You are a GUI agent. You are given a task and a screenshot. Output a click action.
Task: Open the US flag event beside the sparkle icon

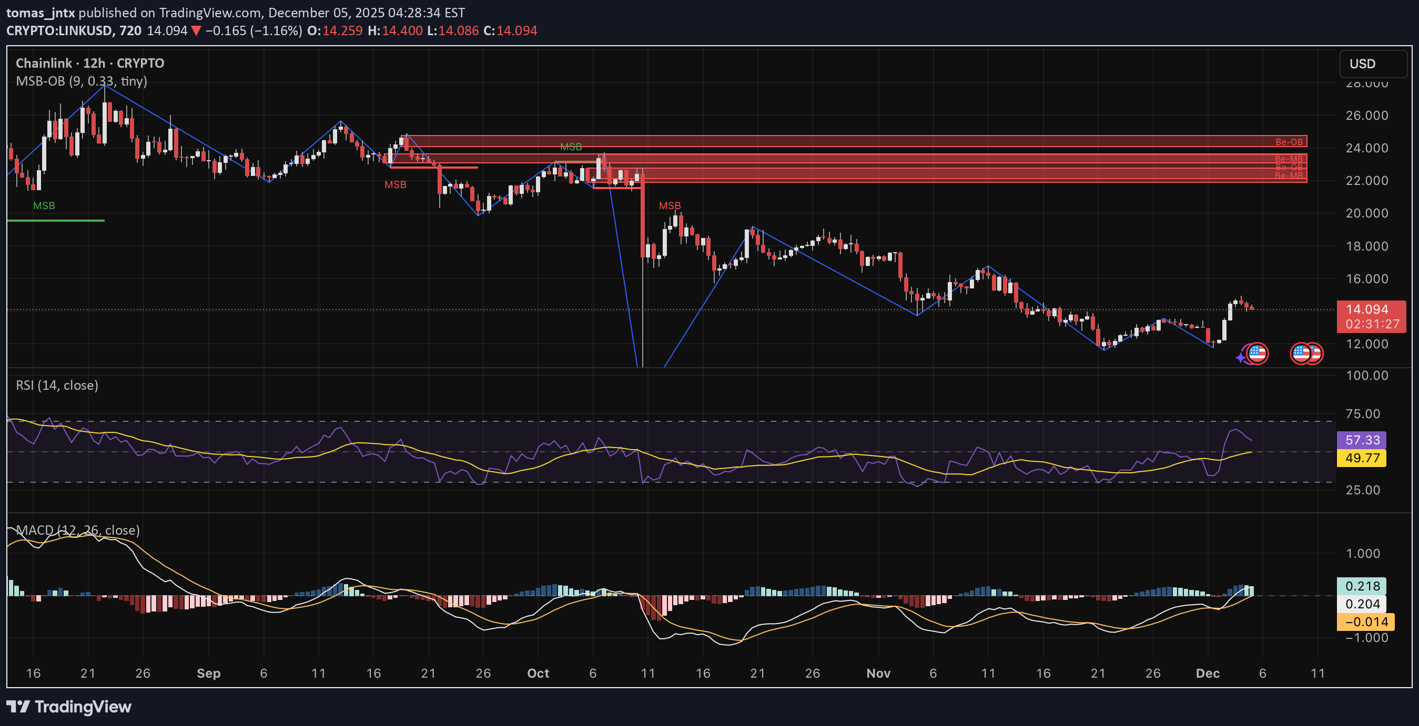1257,353
